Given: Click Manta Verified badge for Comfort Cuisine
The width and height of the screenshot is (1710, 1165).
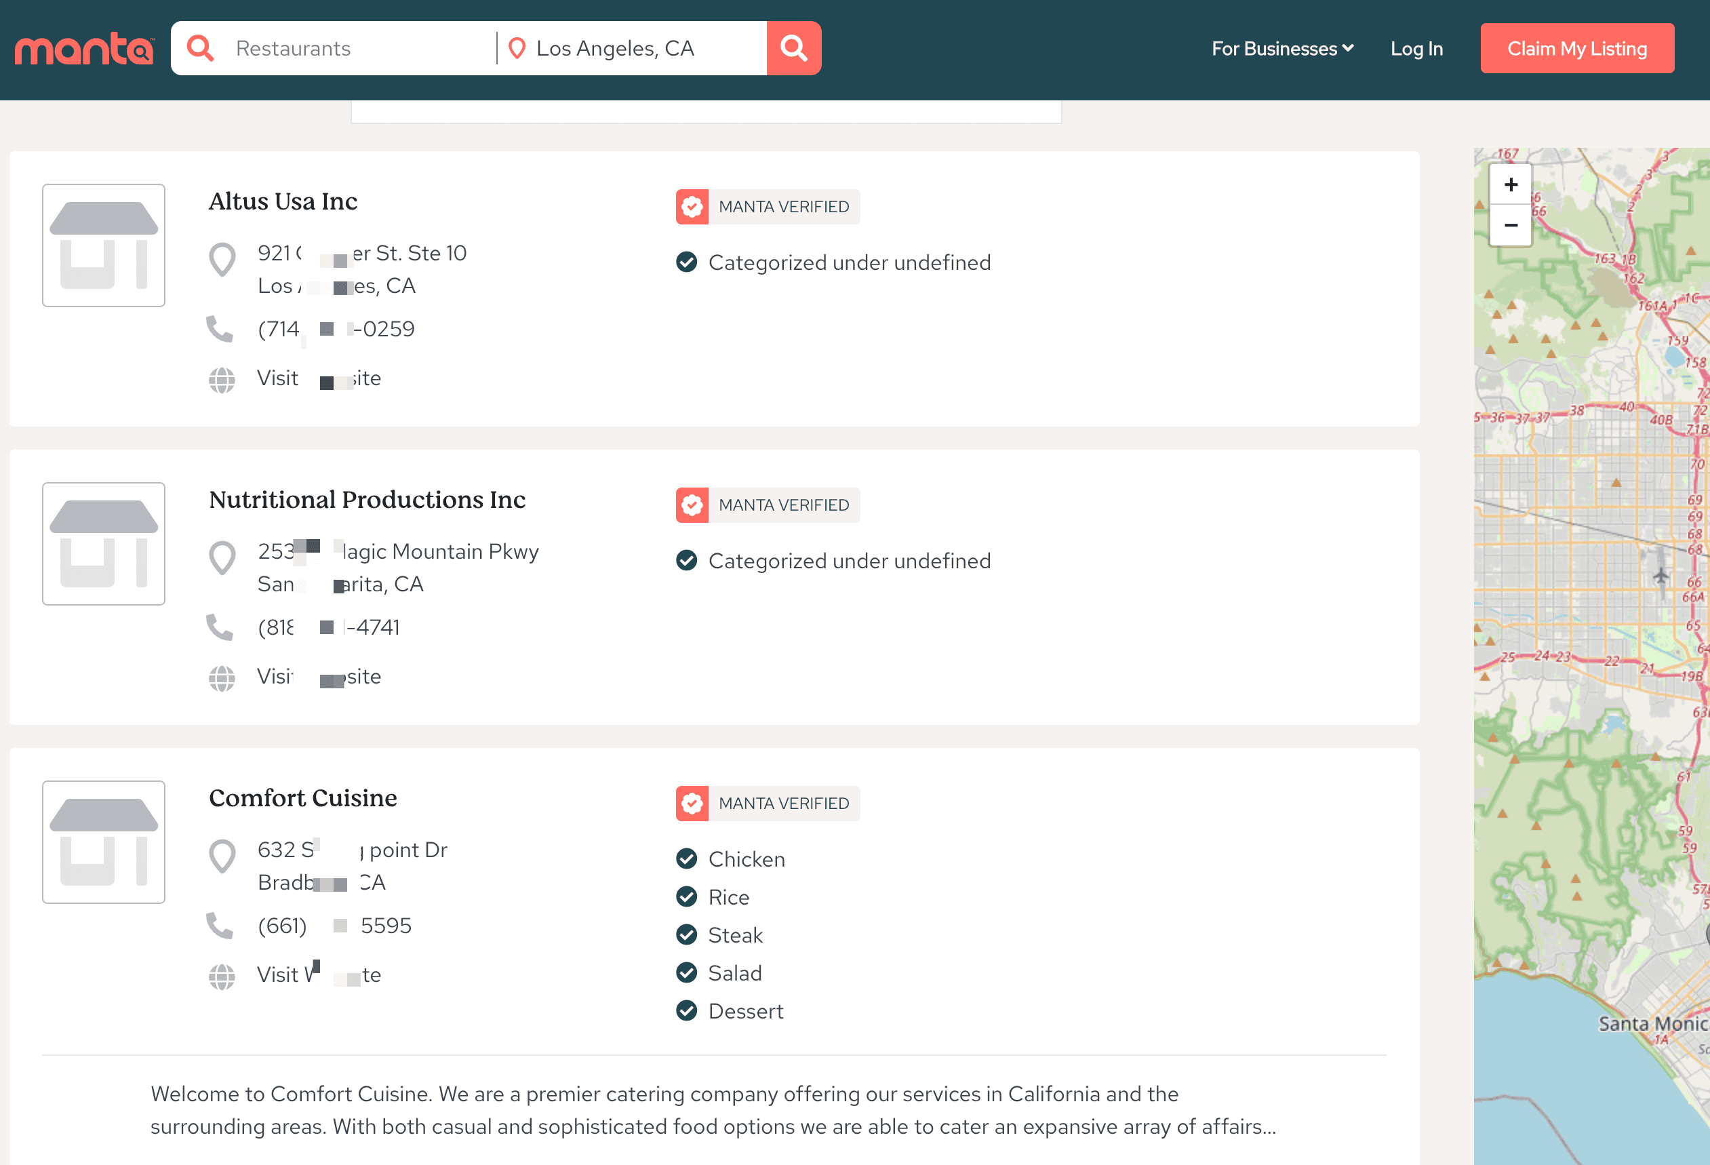Looking at the screenshot, I should click(x=768, y=803).
